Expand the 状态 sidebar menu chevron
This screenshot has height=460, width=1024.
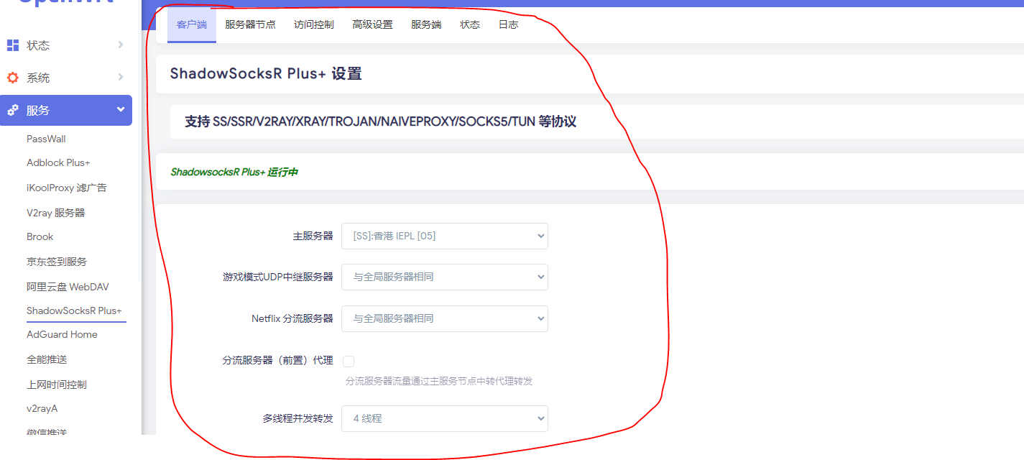click(121, 45)
